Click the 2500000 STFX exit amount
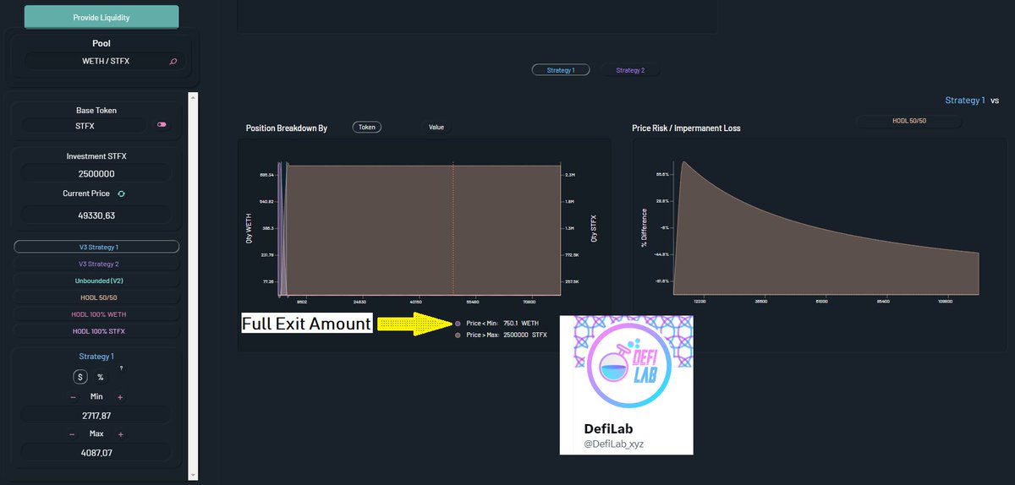 tap(525, 335)
